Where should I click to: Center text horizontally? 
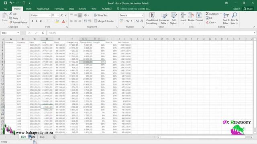tap(75, 21)
